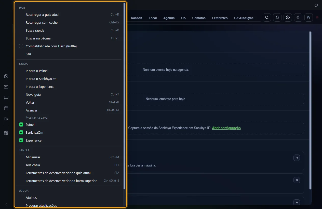Open WhatsApp from the left sidebar
322x209 pixels.
coord(6,76)
